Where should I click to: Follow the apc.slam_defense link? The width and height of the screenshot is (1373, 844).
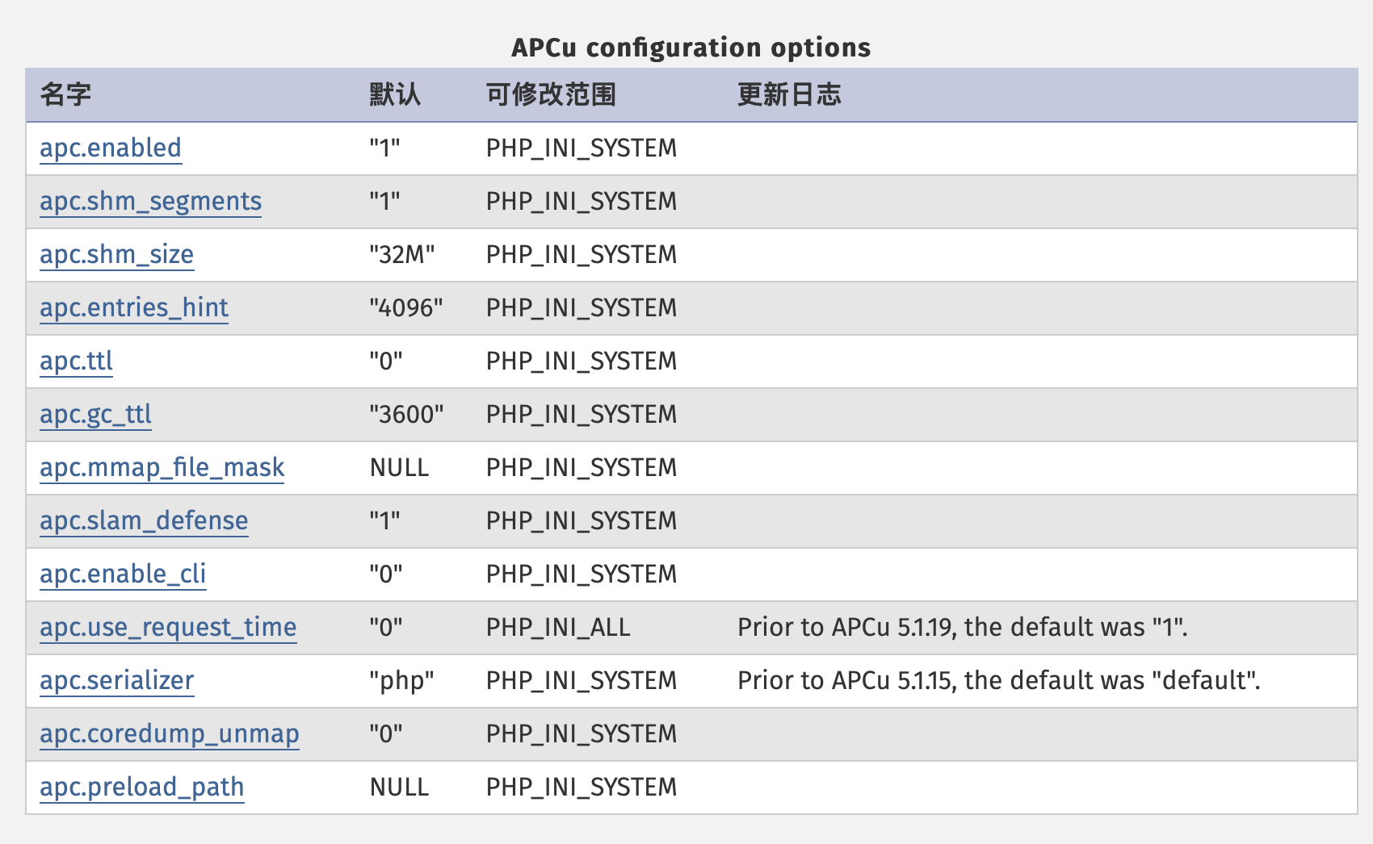click(144, 521)
